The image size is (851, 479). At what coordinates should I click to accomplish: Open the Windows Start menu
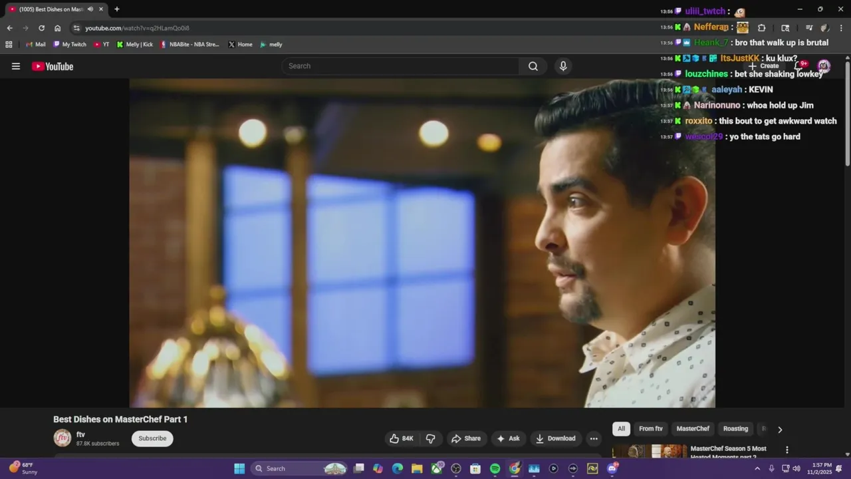click(x=239, y=469)
